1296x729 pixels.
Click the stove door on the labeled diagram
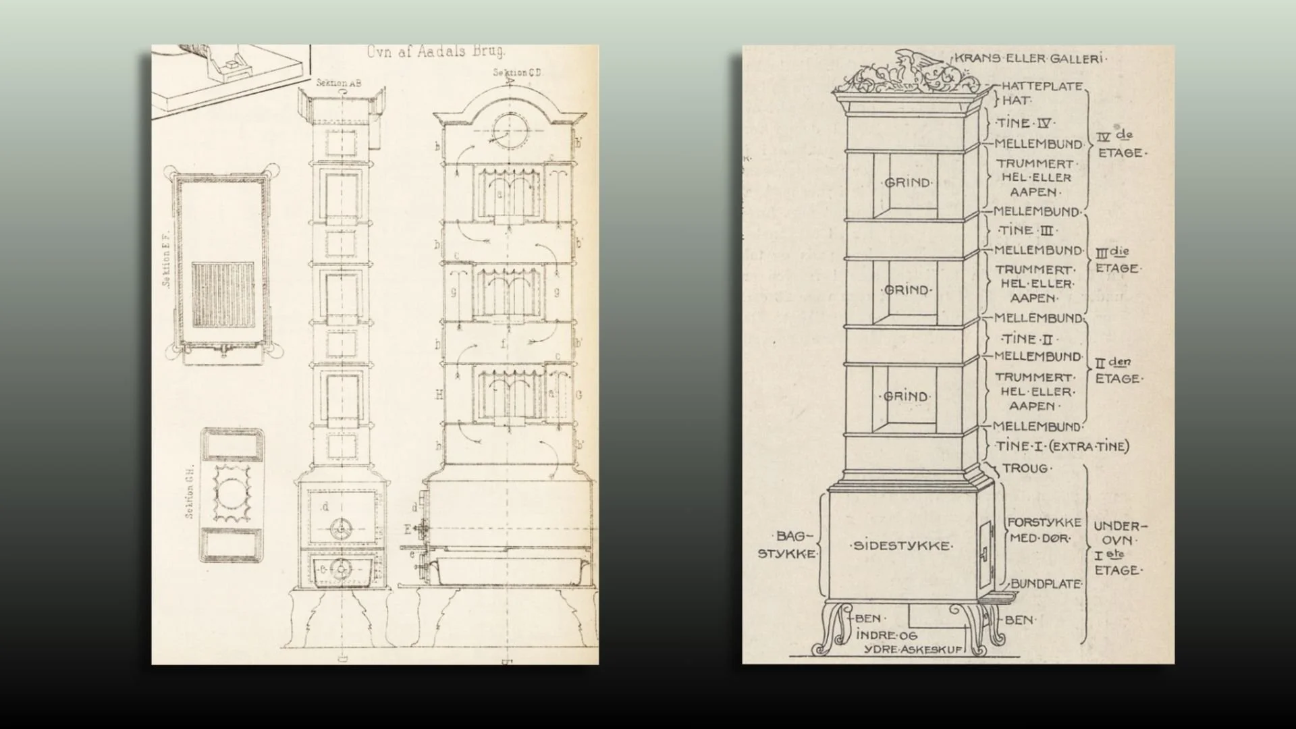[x=986, y=553]
